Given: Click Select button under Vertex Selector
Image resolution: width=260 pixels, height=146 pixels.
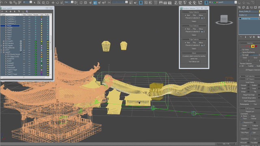Looking at the screenshot, I should click(x=194, y=21).
